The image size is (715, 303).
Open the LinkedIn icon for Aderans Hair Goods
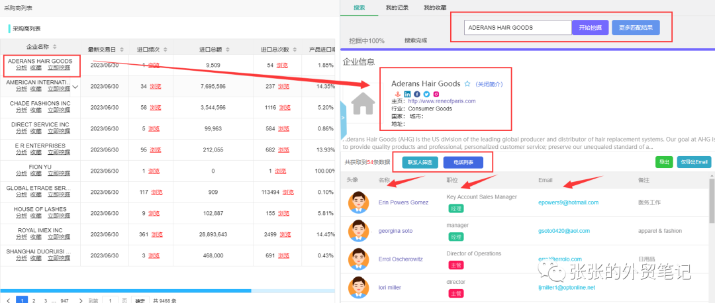[407, 94]
